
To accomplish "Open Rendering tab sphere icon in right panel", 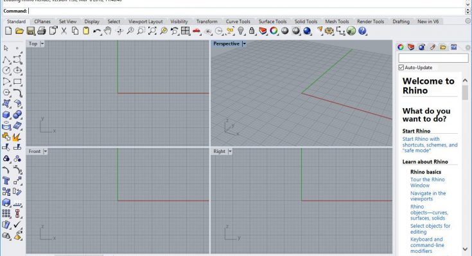I will coord(421,47).
